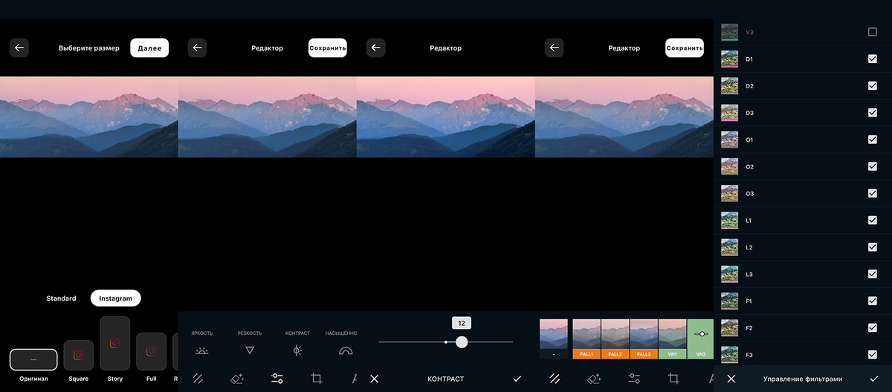Open the Яркость brightness adjustment
892x392 pixels.
pos(201,350)
